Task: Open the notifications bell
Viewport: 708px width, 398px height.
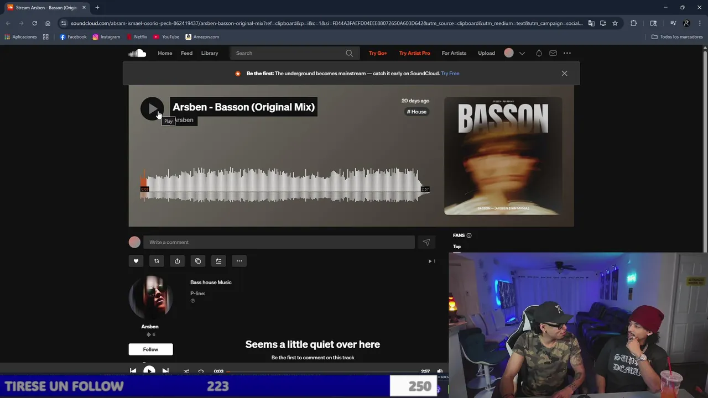Action: [539, 53]
